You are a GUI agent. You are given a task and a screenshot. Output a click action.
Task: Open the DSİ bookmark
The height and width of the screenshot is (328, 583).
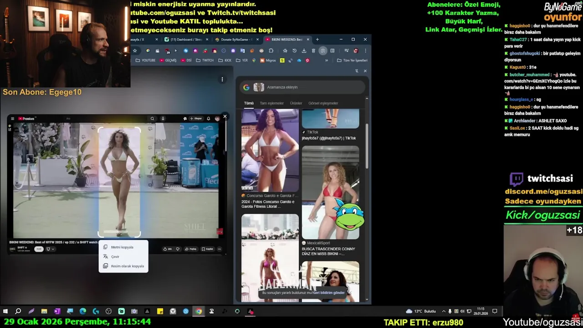(x=186, y=60)
